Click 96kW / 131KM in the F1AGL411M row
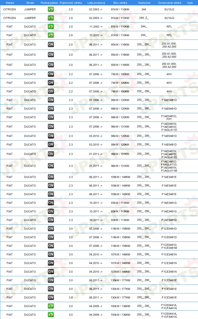This screenshot has width=198, height=319. point(120,166)
